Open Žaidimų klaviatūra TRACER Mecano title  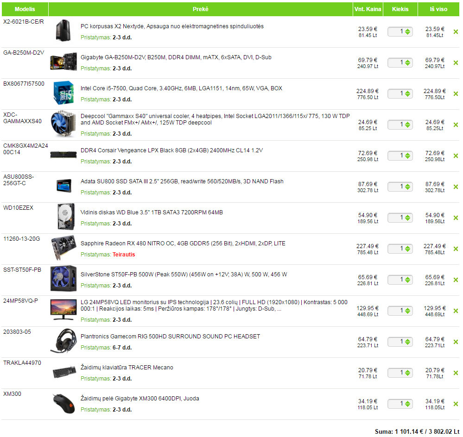coord(127,368)
